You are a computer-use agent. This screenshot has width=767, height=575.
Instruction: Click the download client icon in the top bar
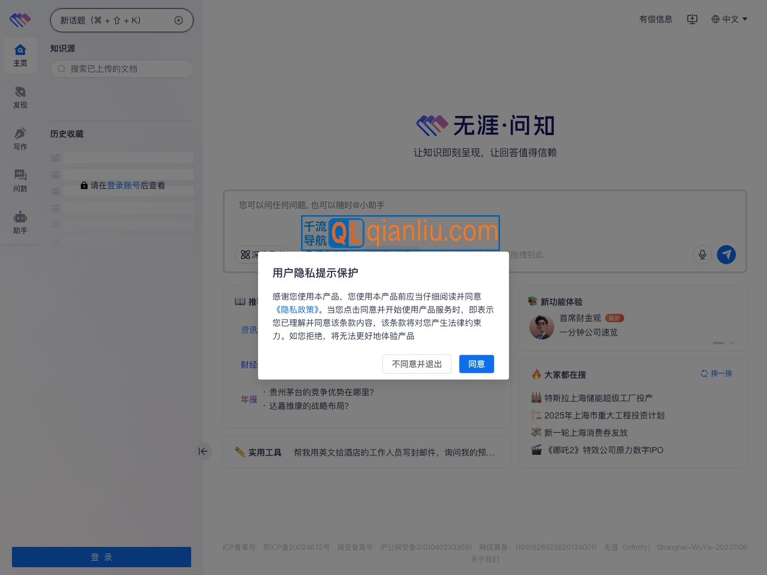click(692, 19)
